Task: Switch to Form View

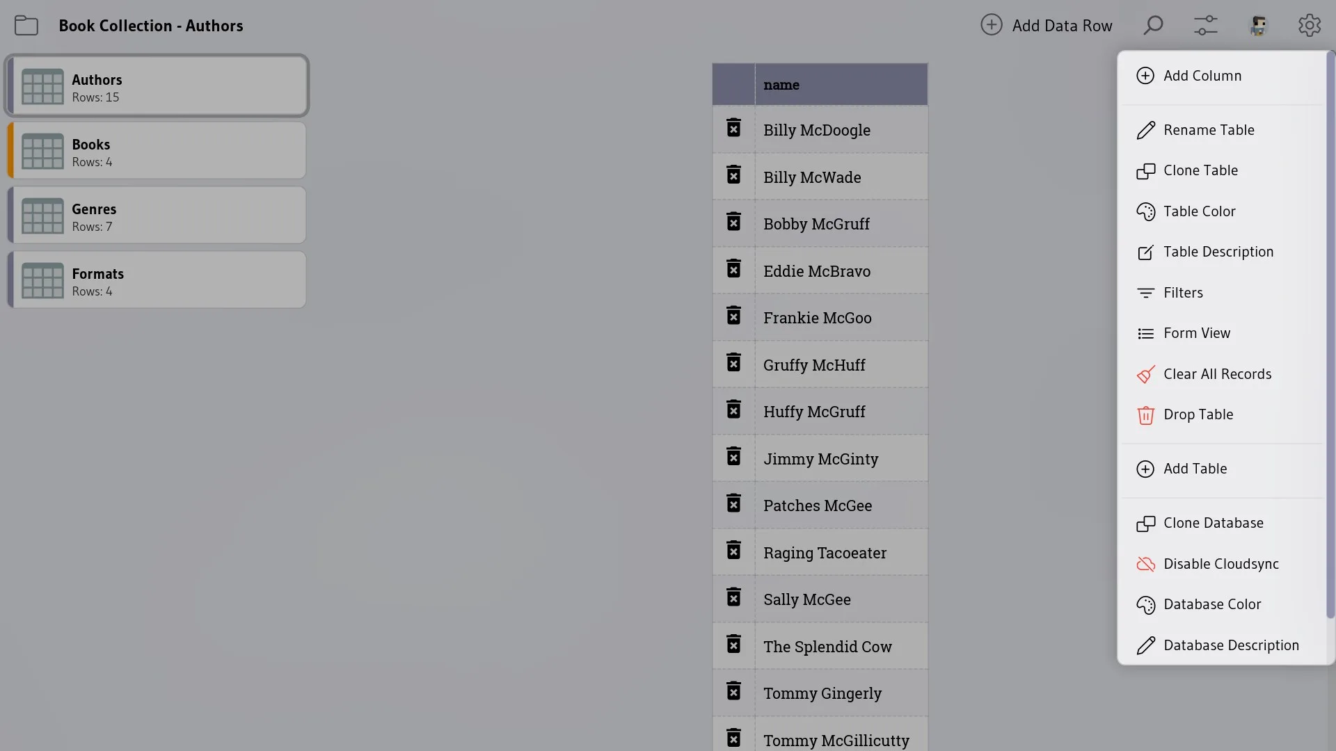Action: tap(1222, 333)
